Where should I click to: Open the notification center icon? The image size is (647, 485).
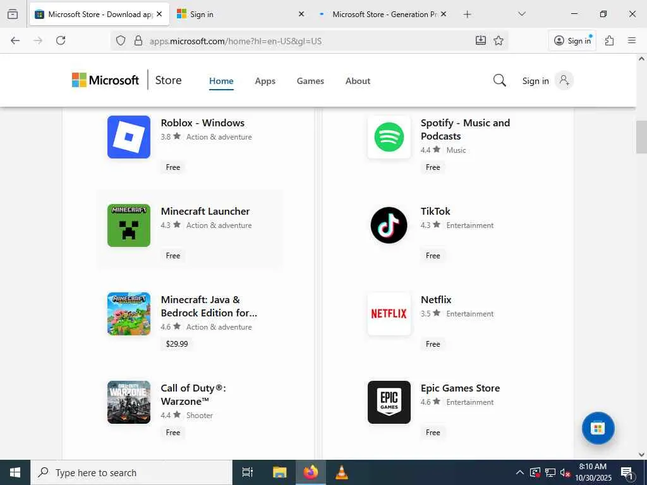coord(627,472)
